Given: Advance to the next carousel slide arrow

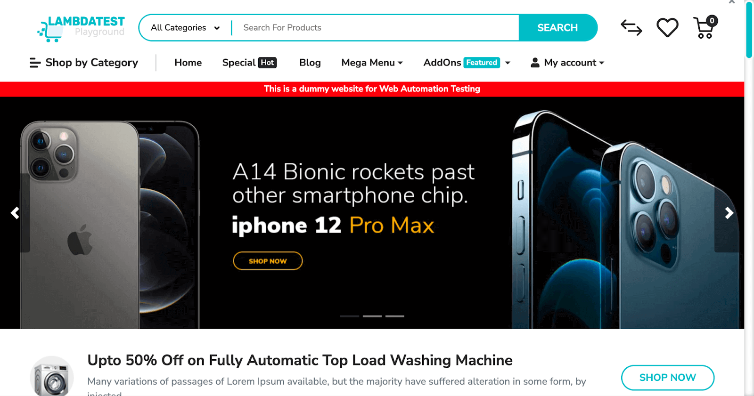Looking at the screenshot, I should pos(729,213).
